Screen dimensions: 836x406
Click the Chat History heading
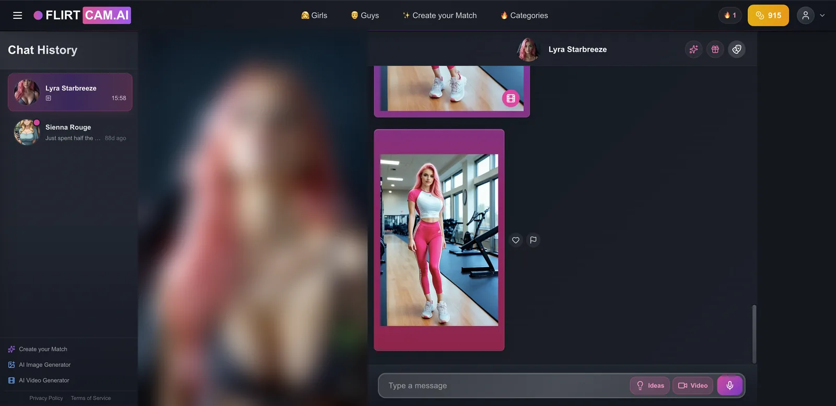(42, 50)
